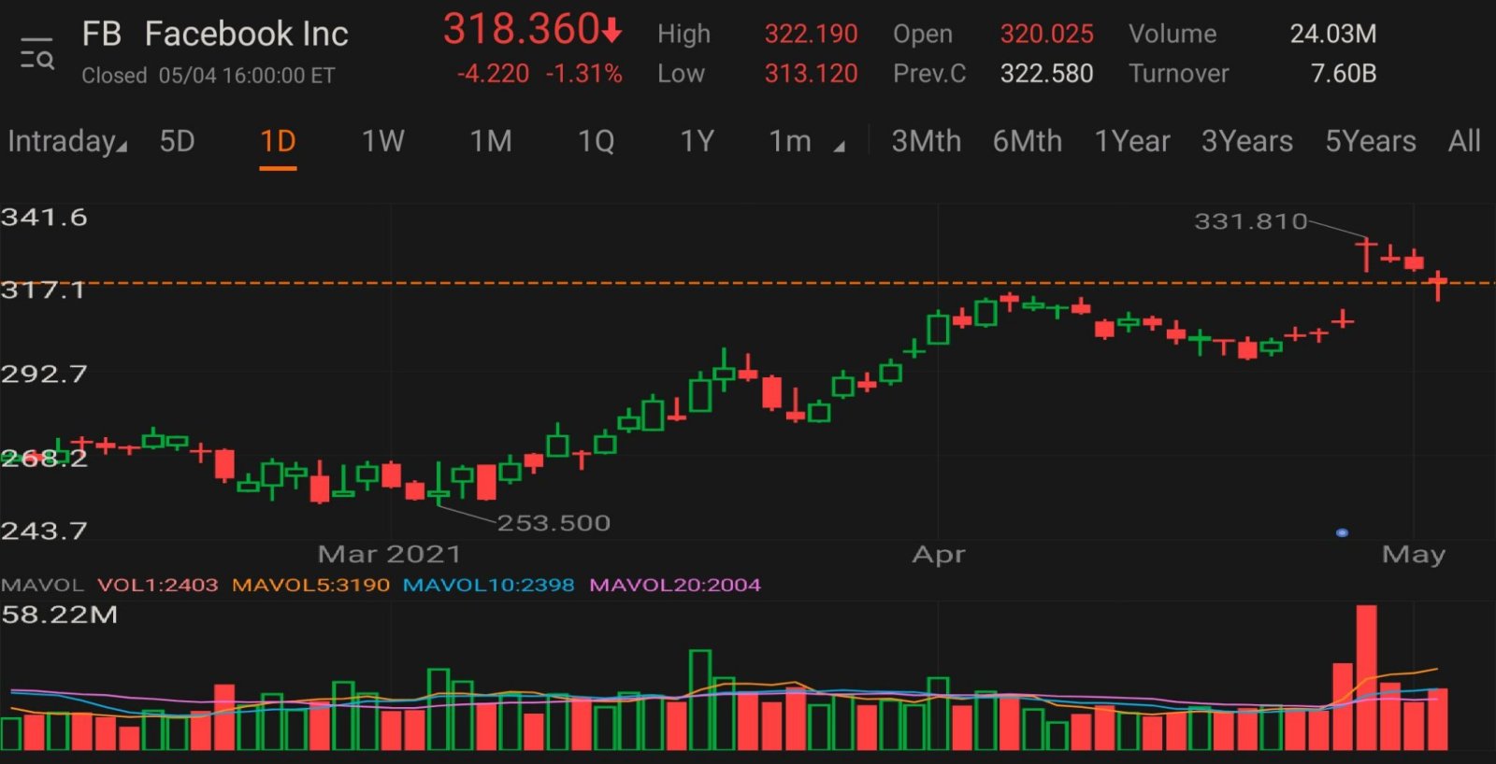Click the MAVOL10:2398 indicator value
Screen dimensions: 1496x764
tap(488, 585)
